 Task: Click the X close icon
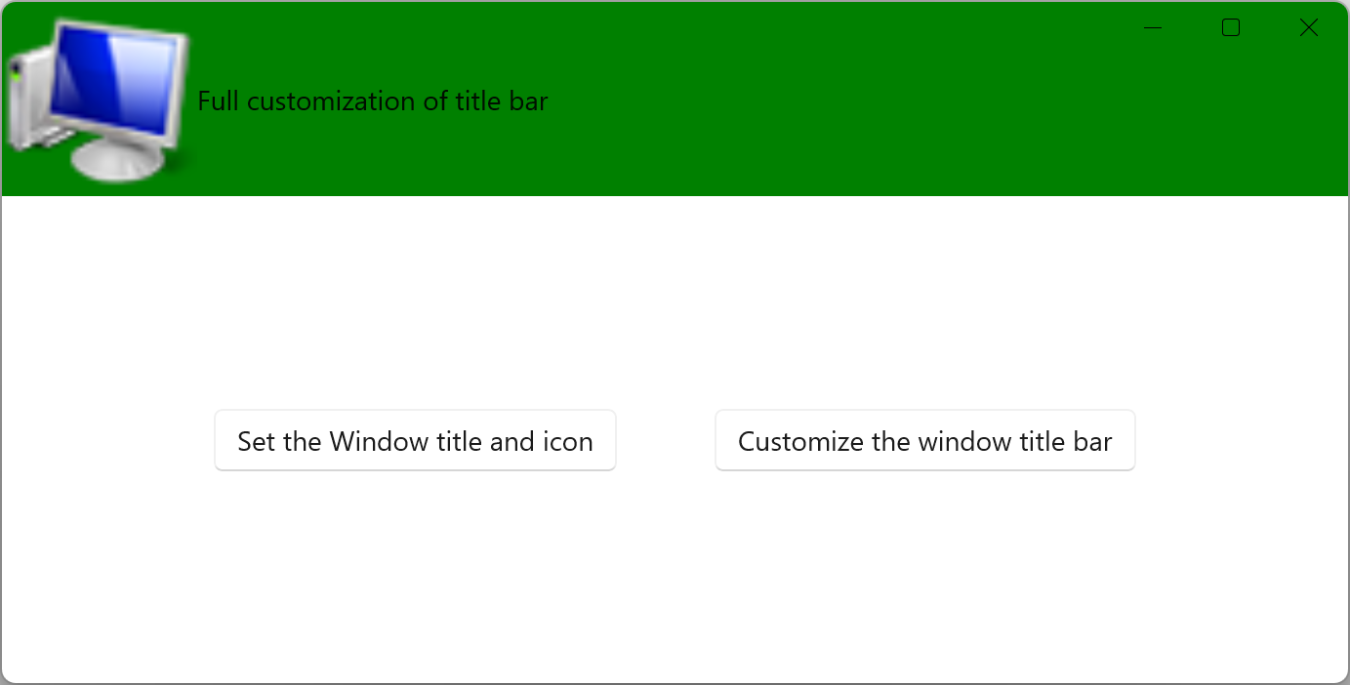[1308, 27]
